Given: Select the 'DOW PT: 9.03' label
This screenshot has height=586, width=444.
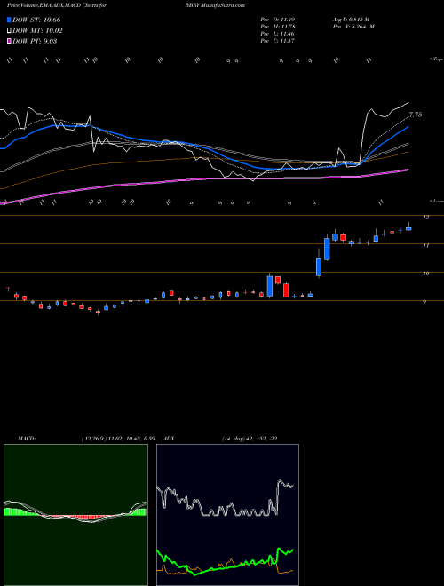Looking at the screenshot, I should [x=35, y=41].
